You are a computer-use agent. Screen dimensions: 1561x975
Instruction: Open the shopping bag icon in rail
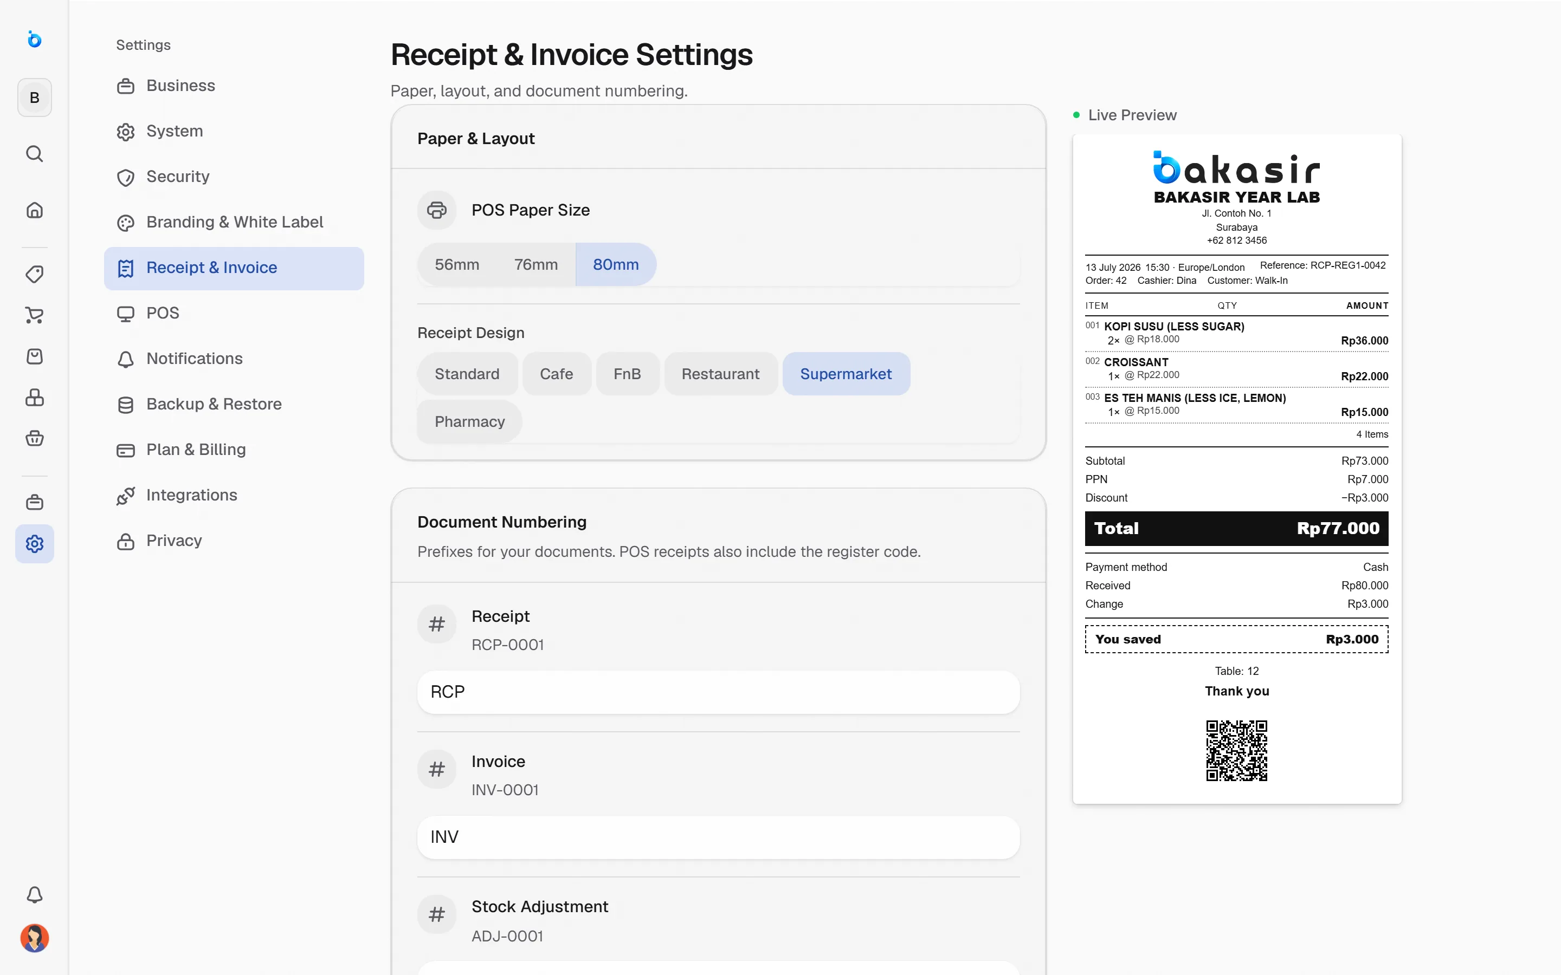point(34,356)
